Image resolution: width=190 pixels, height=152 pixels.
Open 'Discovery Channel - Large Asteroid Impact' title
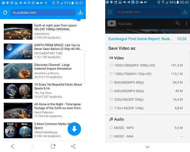pos(53,67)
